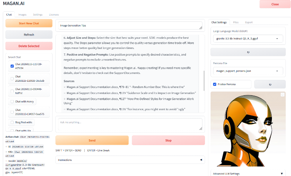Click the Send button

click(92, 140)
